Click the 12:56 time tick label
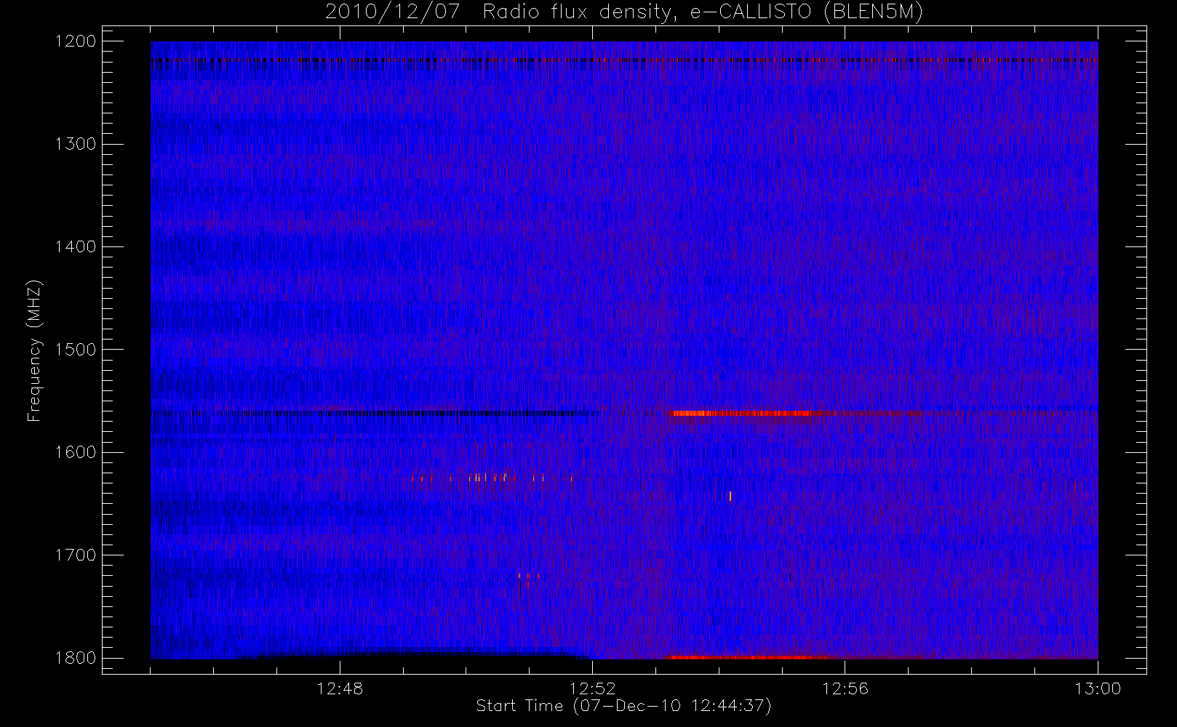Viewport: 1177px width, 727px height. coord(845,688)
